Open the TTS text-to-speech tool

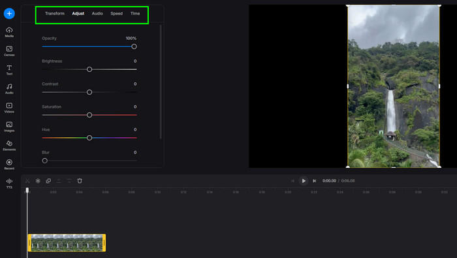pos(9,184)
